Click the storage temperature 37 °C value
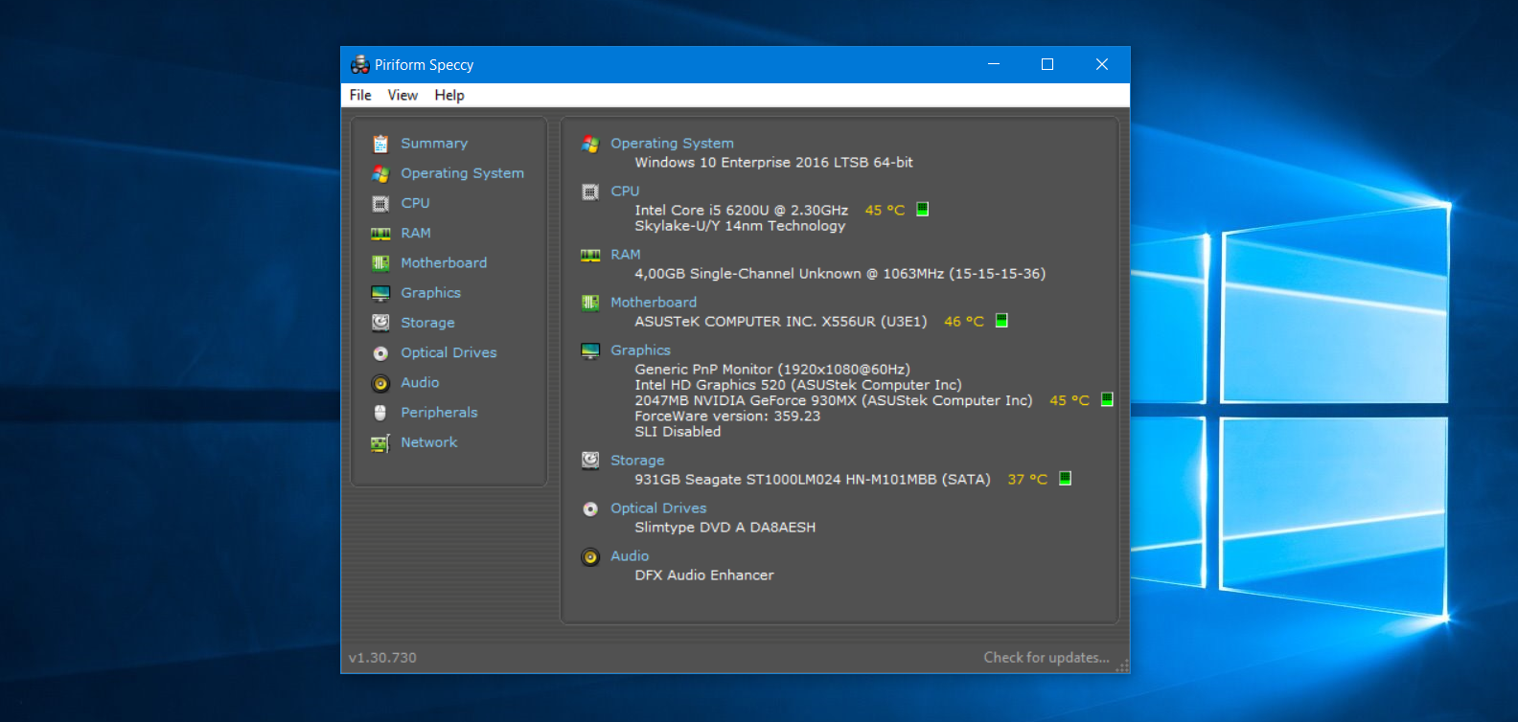Image resolution: width=1518 pixels, height=722 pixels. [x=1027, y=480]
